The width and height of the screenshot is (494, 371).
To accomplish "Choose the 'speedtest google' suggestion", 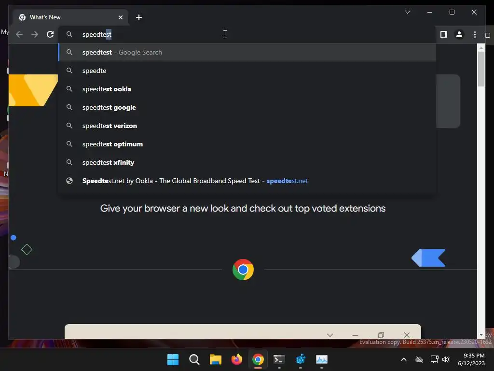I will click(x=247, y=107).
